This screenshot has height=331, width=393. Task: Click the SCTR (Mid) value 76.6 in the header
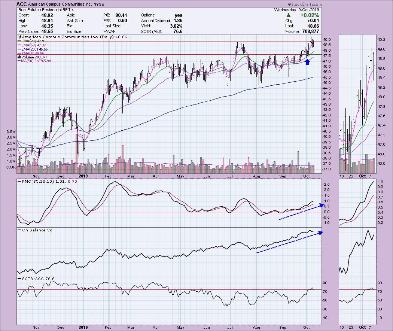point(178,31)
